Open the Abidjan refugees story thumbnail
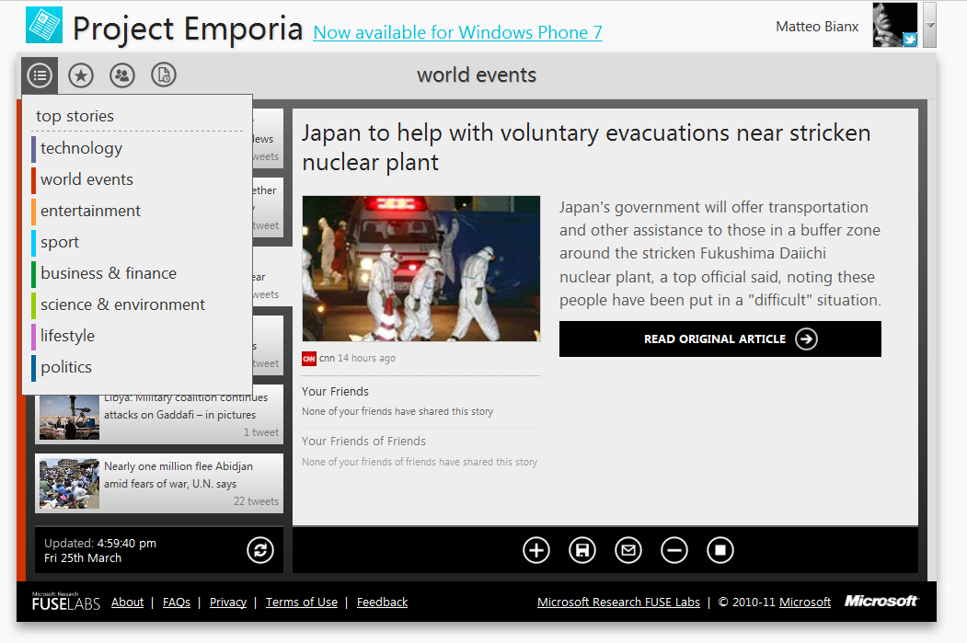967x643 pixels. point(69,483)
